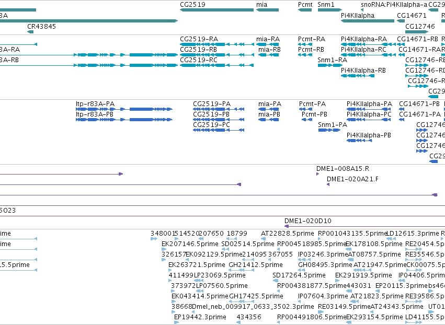Image resolution: width=445 pixels, height=325 pixels.
Task: Select EST EK207146.5prime
Action: point(190,244)
